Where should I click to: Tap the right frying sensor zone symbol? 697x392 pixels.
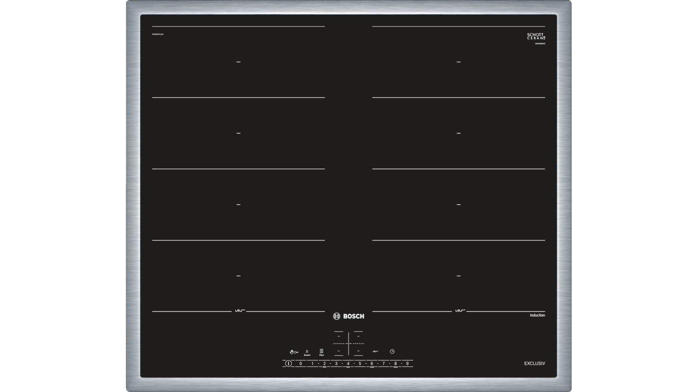tap(460, 310)
